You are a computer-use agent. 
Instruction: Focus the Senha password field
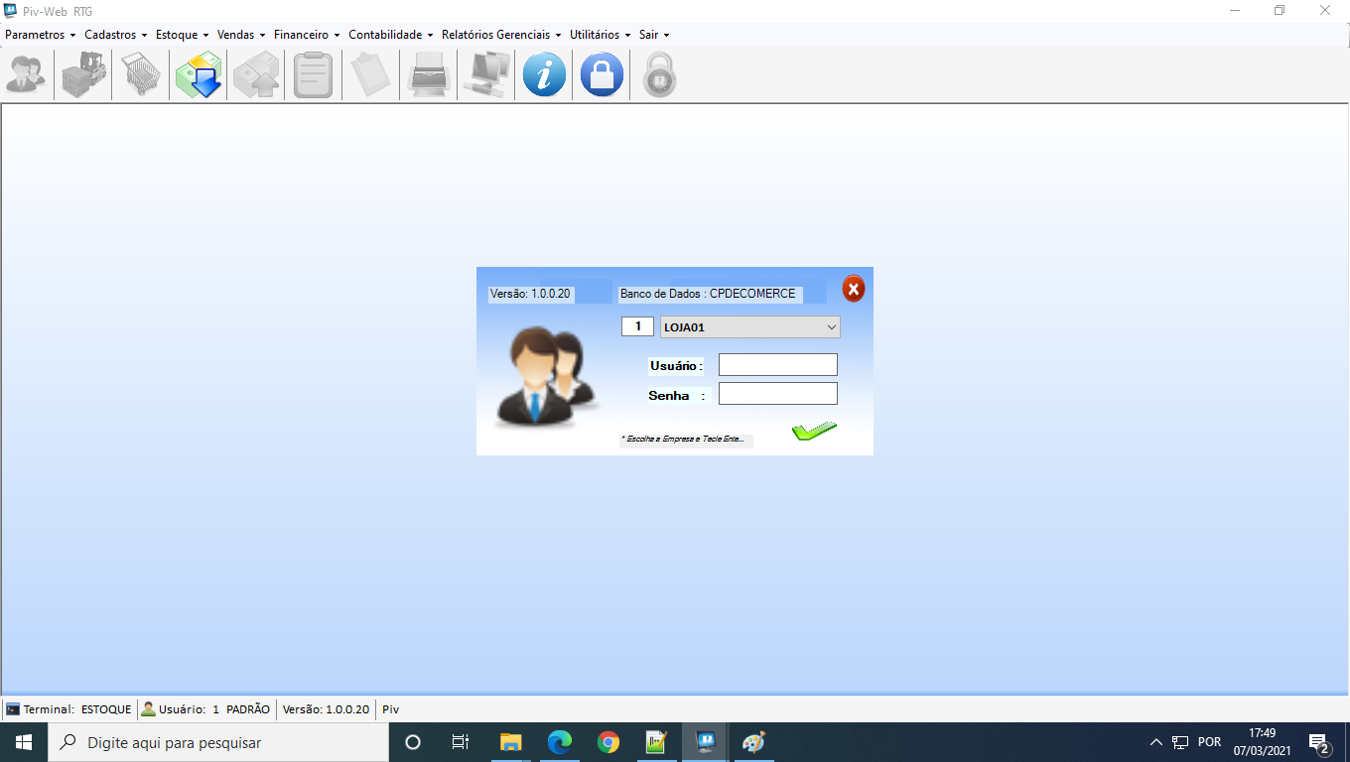[x=778, y=394]
